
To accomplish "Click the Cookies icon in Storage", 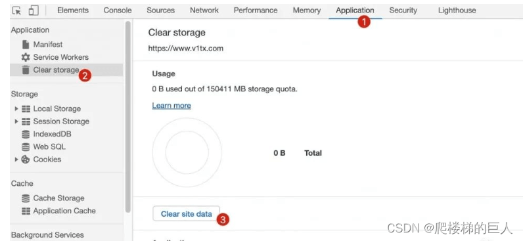I will 26,160.
